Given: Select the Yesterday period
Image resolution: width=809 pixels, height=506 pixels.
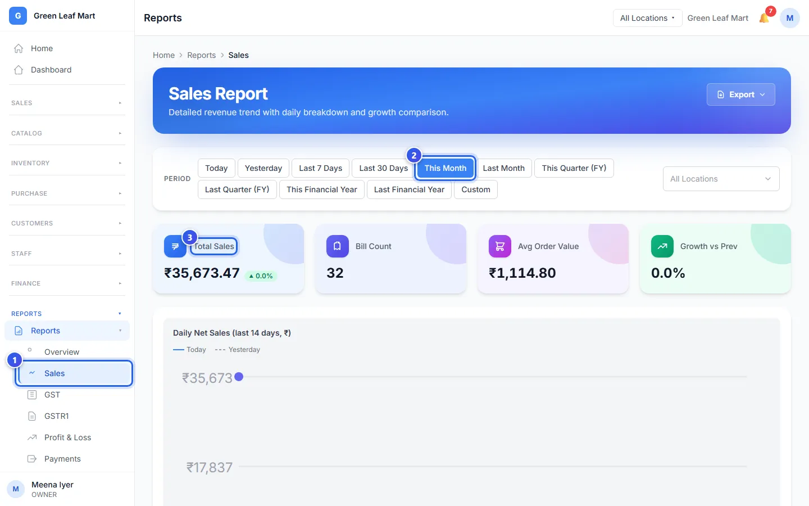Looking at the screenshot, I should 263,168.
